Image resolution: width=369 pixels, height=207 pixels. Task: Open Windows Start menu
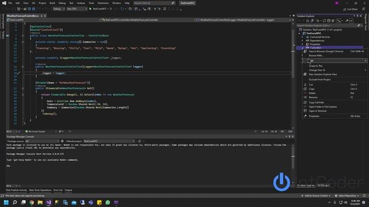coord(6,202)
